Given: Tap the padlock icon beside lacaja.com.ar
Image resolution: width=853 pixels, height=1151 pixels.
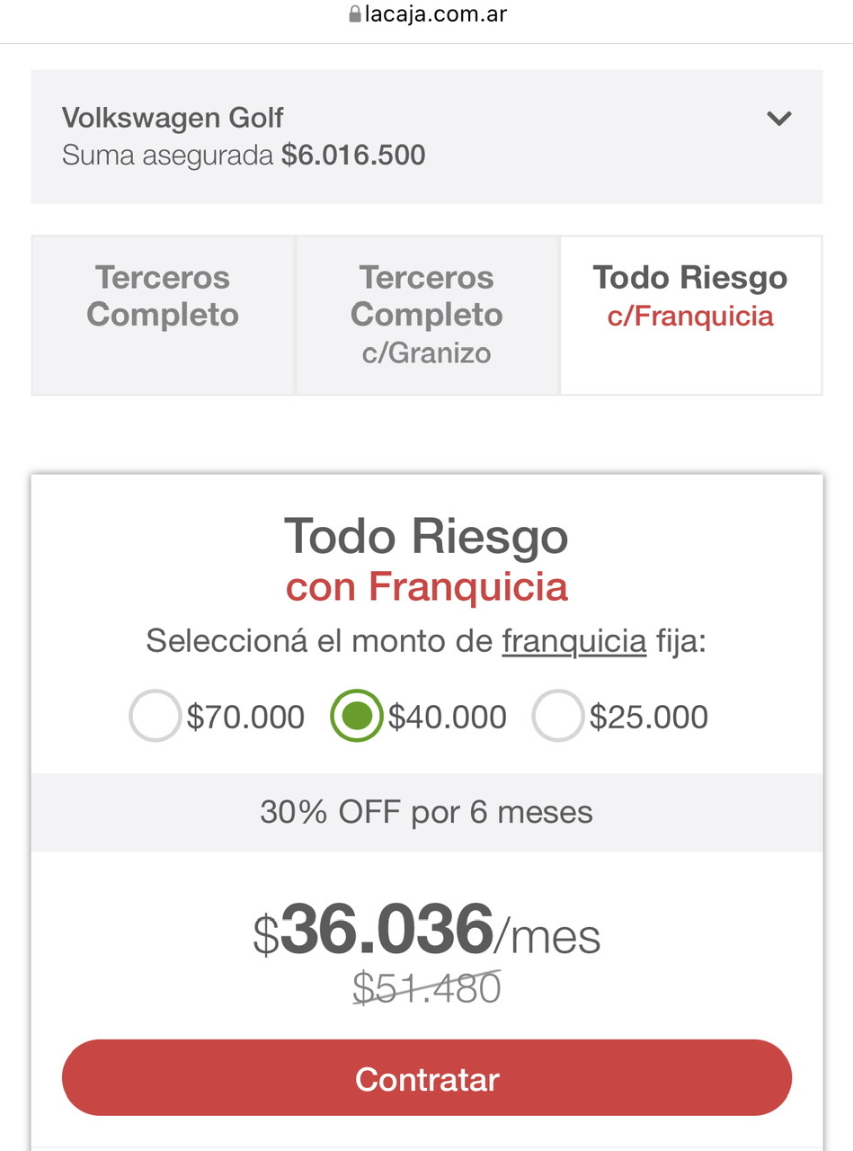Looking at the screenshot, I should point(354,14).
